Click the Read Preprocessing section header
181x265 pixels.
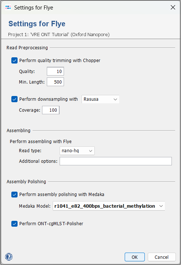pos(27,48)
